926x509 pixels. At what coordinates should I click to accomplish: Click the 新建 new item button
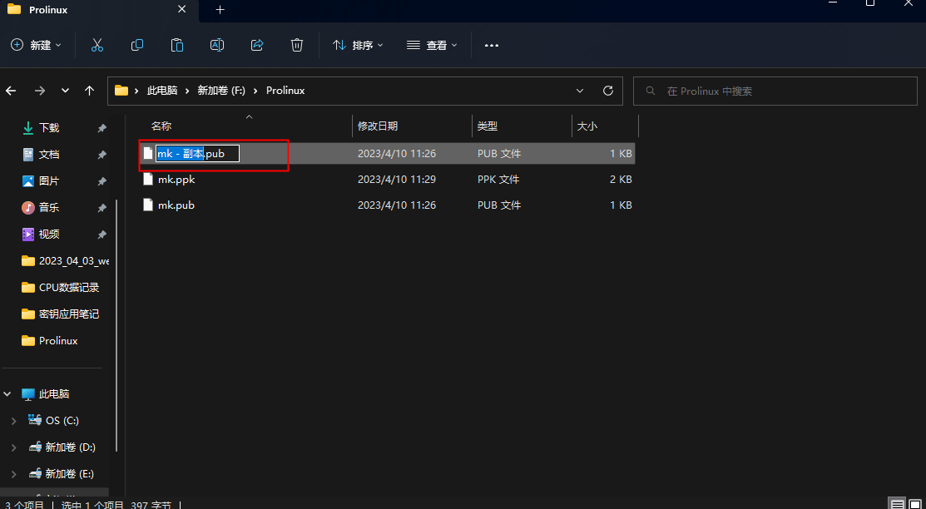37,45
